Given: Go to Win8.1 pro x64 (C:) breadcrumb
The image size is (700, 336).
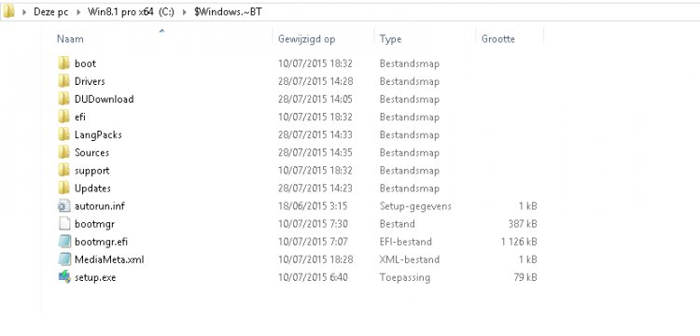Looking at the screenshot, I should (x=131, y=12).
